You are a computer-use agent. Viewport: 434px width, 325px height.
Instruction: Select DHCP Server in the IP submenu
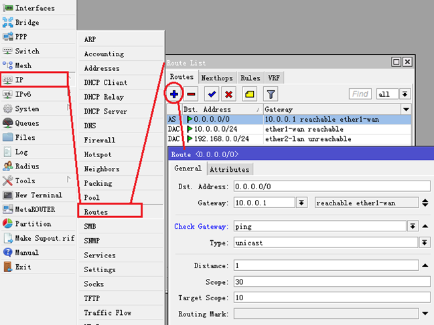pyautogui.click(x=105, y=112)
